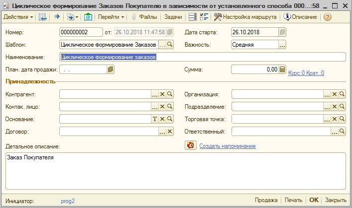
Task: Click into the Сумма amount field
Action: coord(255,69)
